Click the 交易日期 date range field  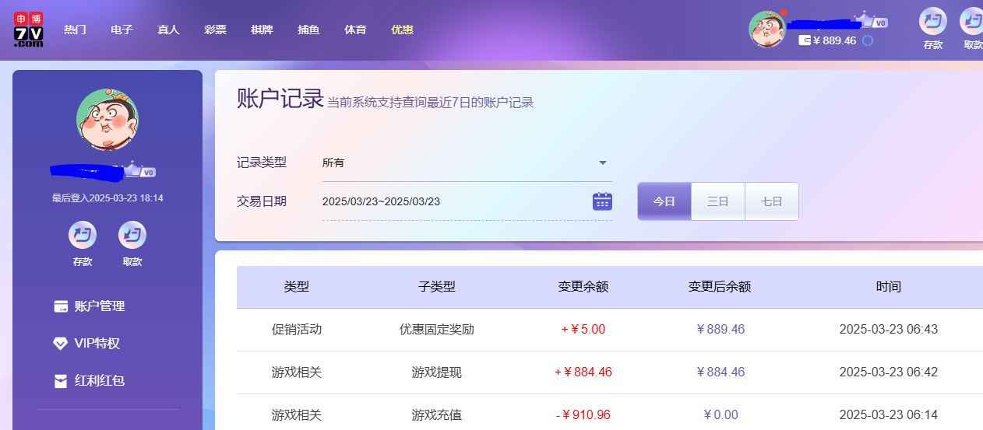452,201
